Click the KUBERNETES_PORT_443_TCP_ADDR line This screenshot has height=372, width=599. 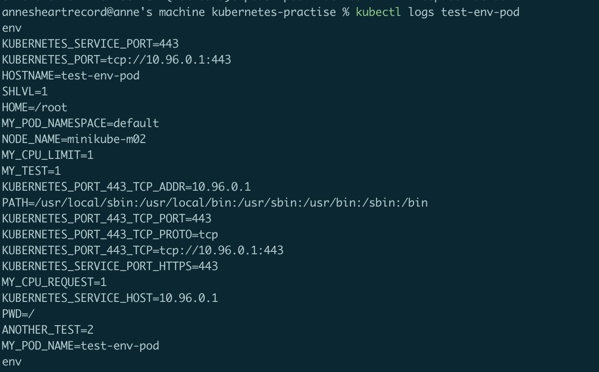coord(126,187)
